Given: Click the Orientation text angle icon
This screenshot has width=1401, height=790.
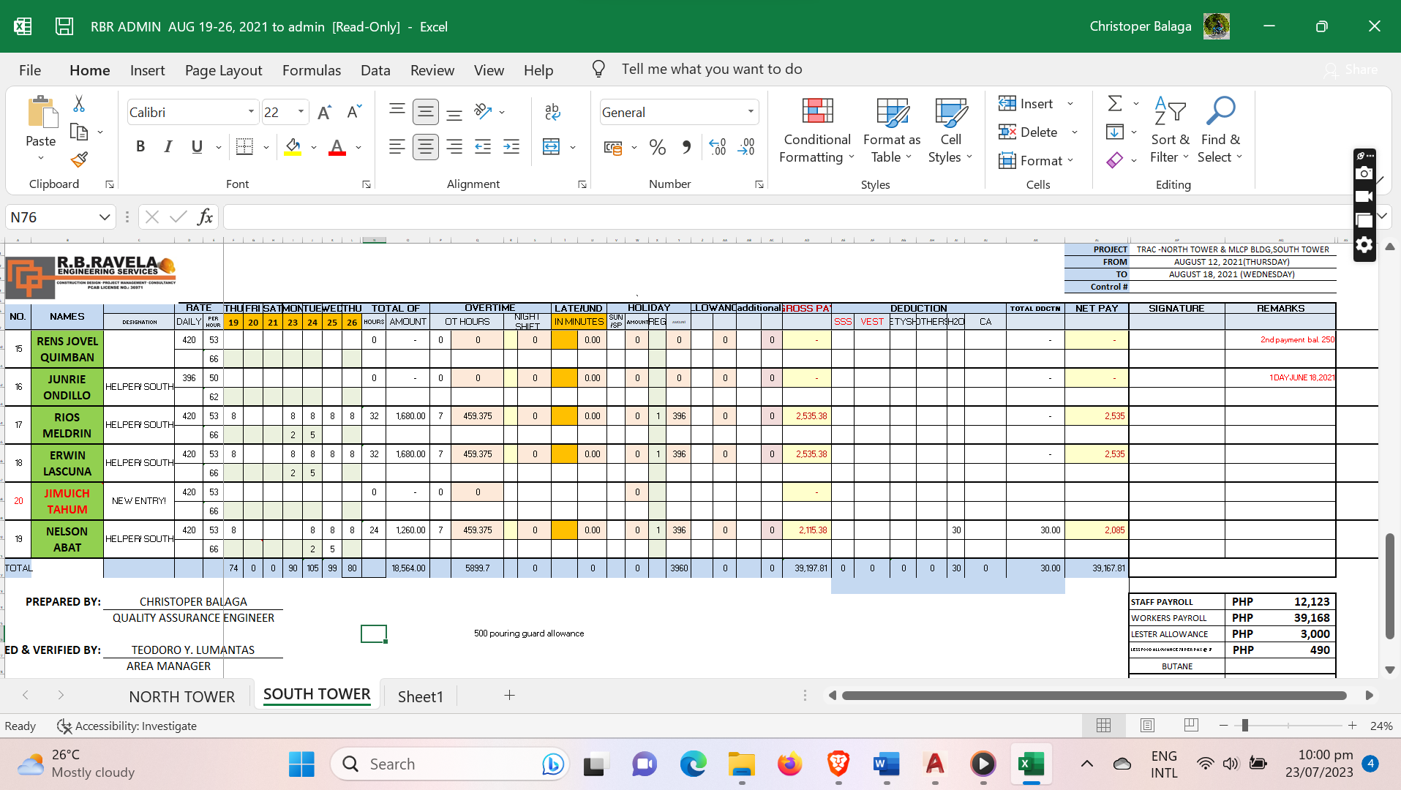Looking at the screenshot, I should tap(483, 111).
